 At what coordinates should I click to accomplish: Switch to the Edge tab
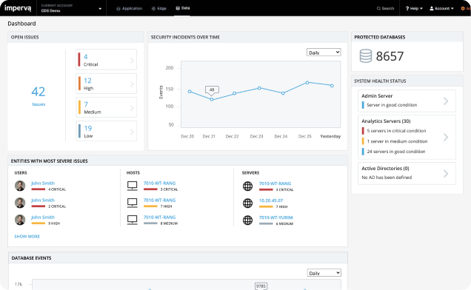[159, 8]
